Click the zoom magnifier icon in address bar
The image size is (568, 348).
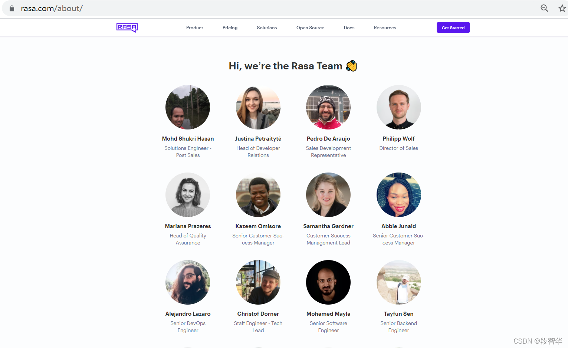pos(544,8)
